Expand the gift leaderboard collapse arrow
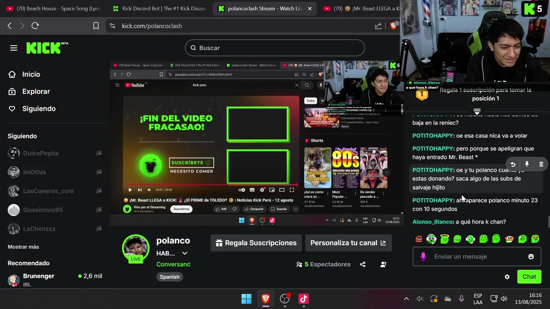The height and width of the screenshot is (309, 550). tap(477, 112)
